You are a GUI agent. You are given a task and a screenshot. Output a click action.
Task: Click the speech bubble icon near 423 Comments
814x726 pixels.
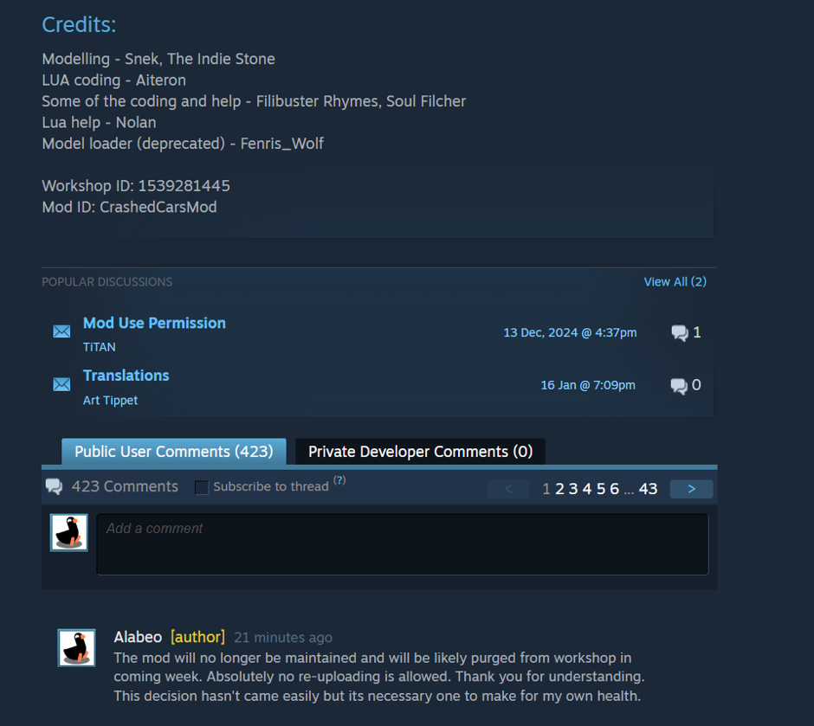click(x=54, y=486)
